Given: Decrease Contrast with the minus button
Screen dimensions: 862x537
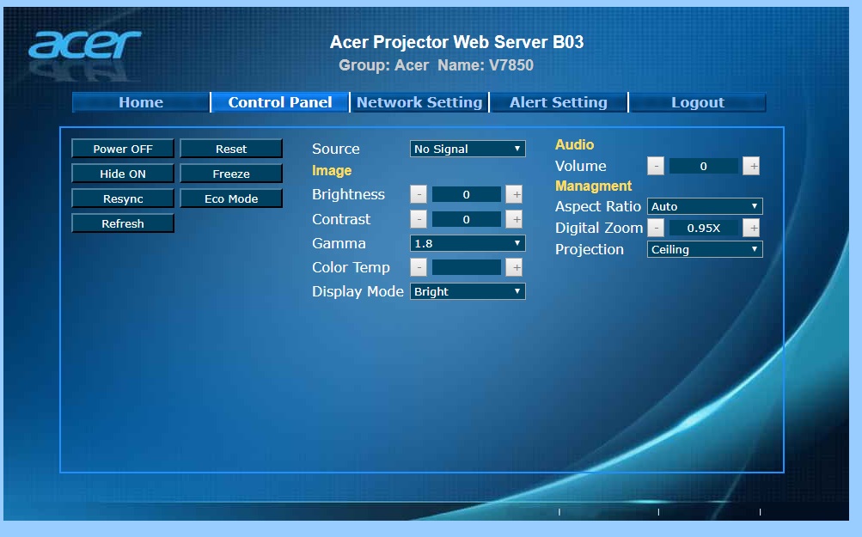Looking at the screenshot, I should pyautogui.click(x=419, y=219).
